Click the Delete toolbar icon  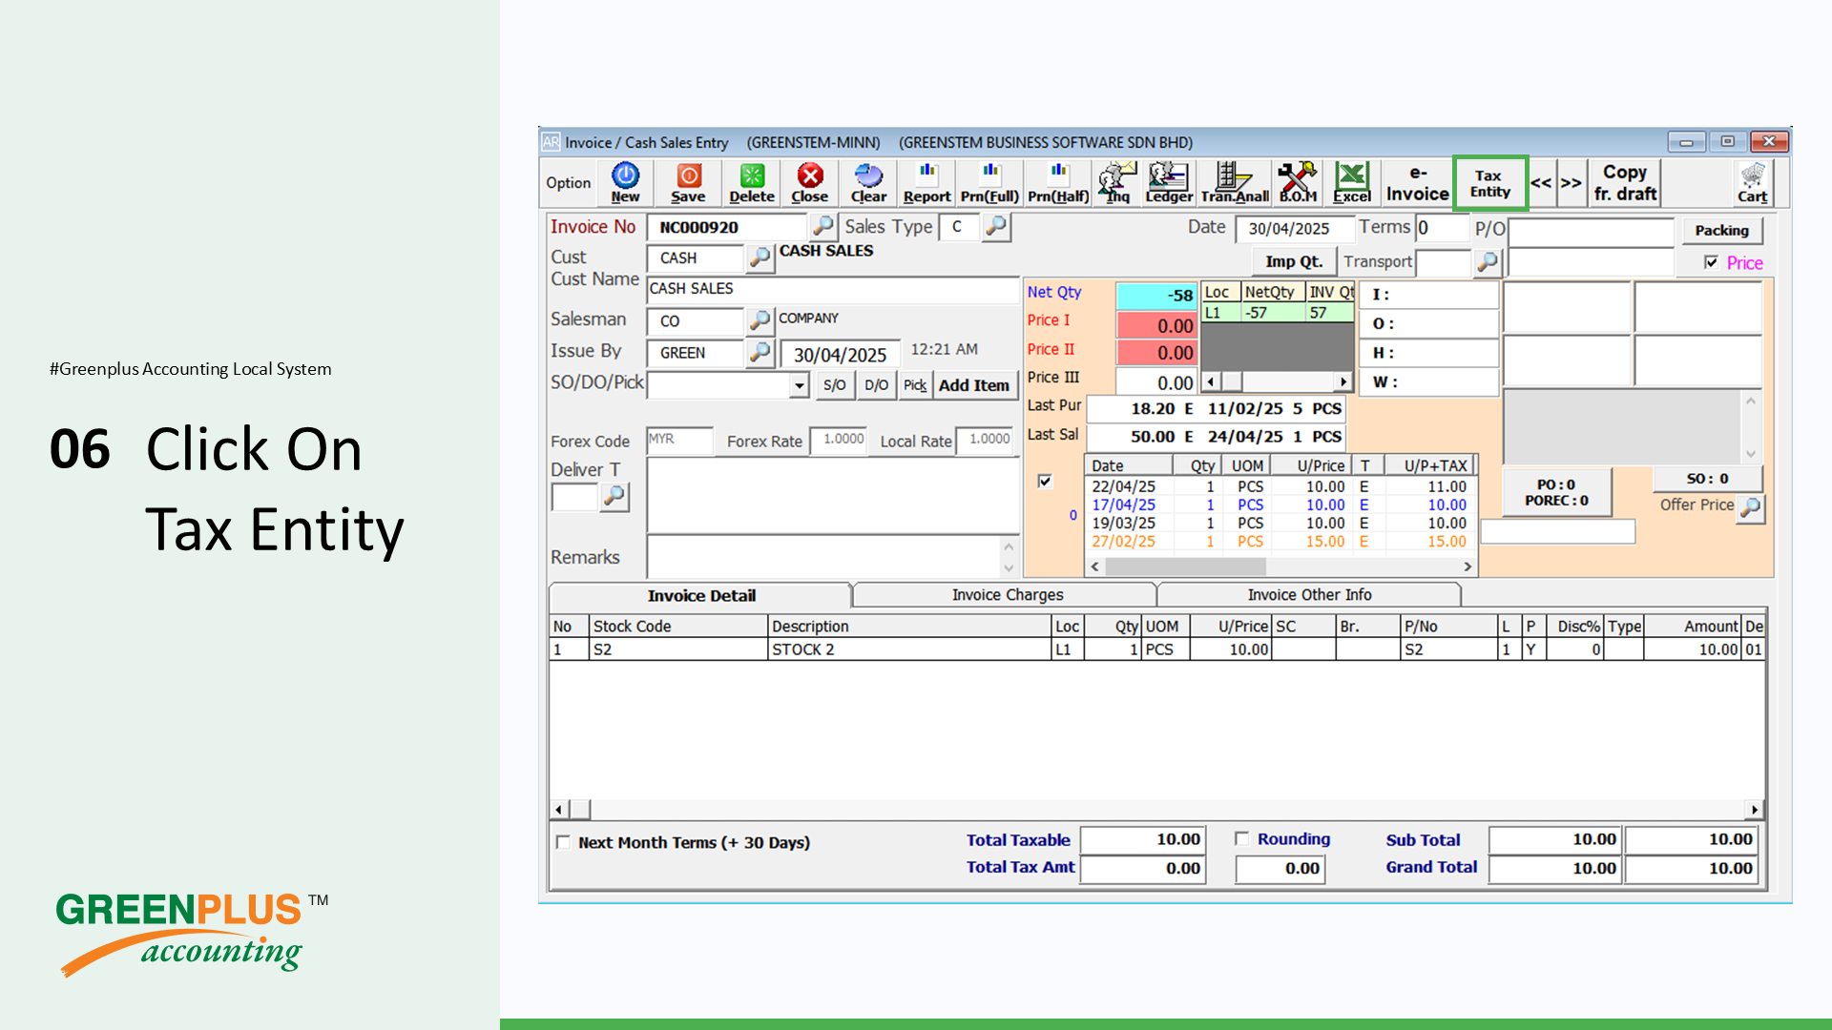point(752,182)
